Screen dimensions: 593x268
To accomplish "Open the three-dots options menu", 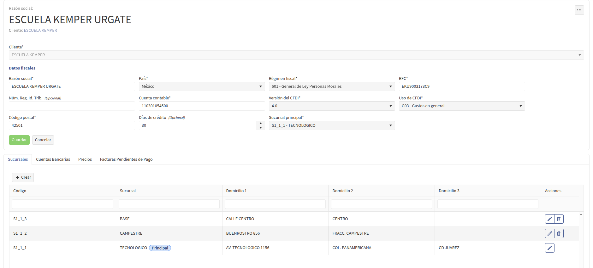I will 579,10.
